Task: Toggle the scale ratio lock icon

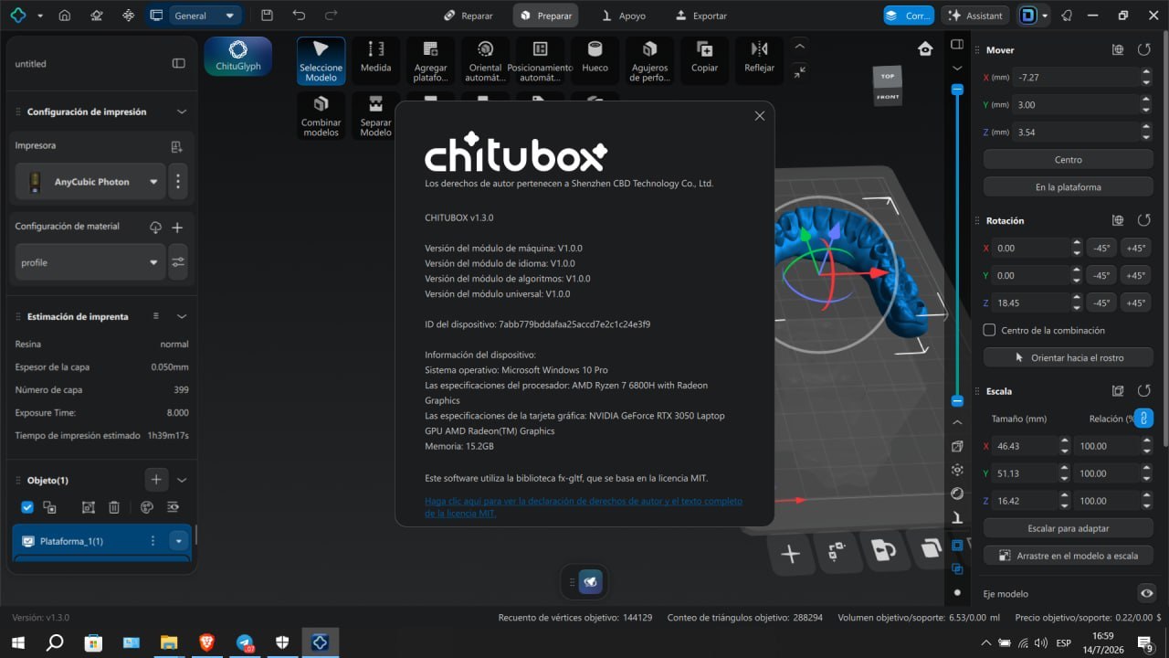Action: pyautogui.click(x=1143, y=419)
